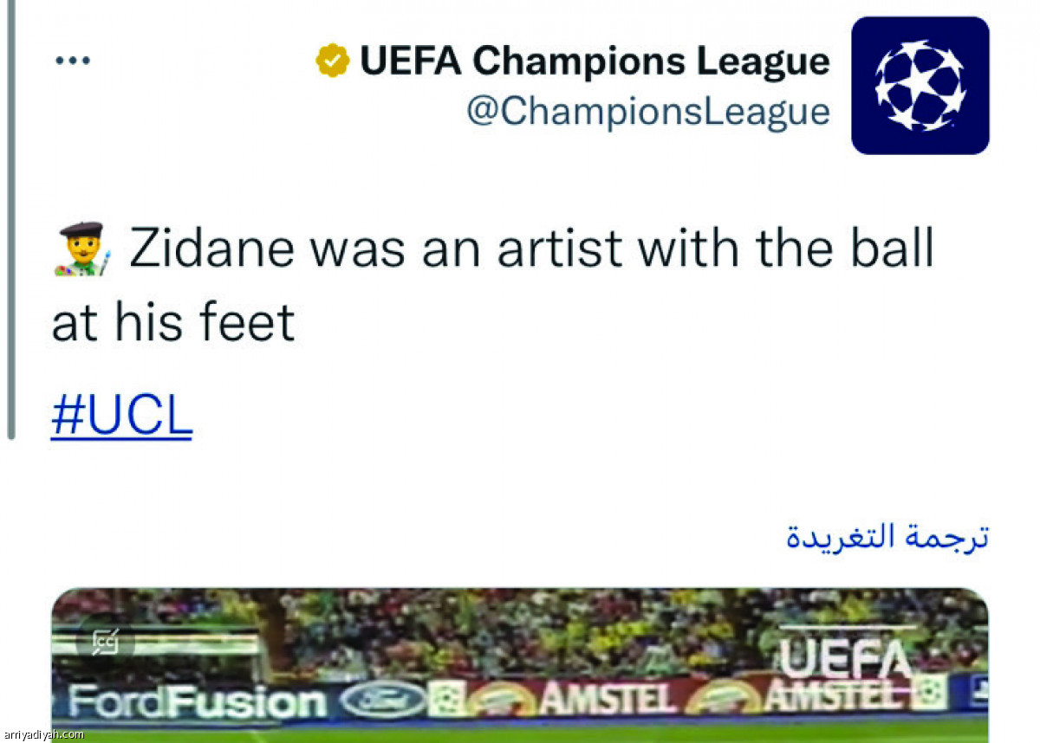Open the three-dot more options menu

click(73, 61)
